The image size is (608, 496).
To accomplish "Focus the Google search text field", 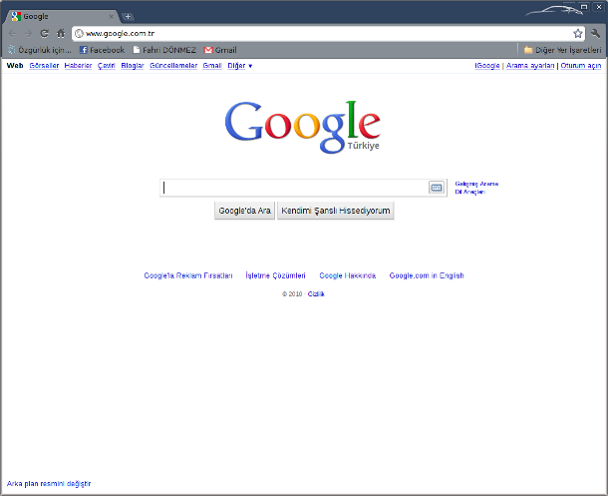I will coord(294,188).
